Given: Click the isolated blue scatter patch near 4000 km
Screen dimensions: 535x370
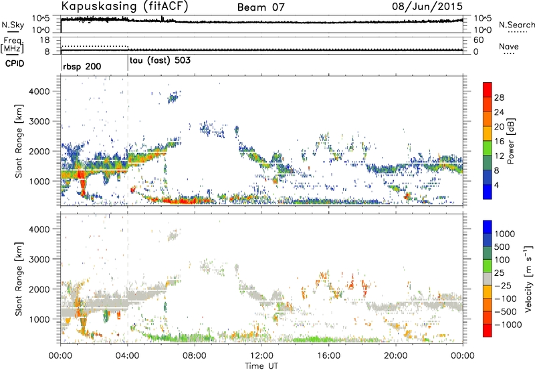Looking at the screenshot, I should (174, 97).
